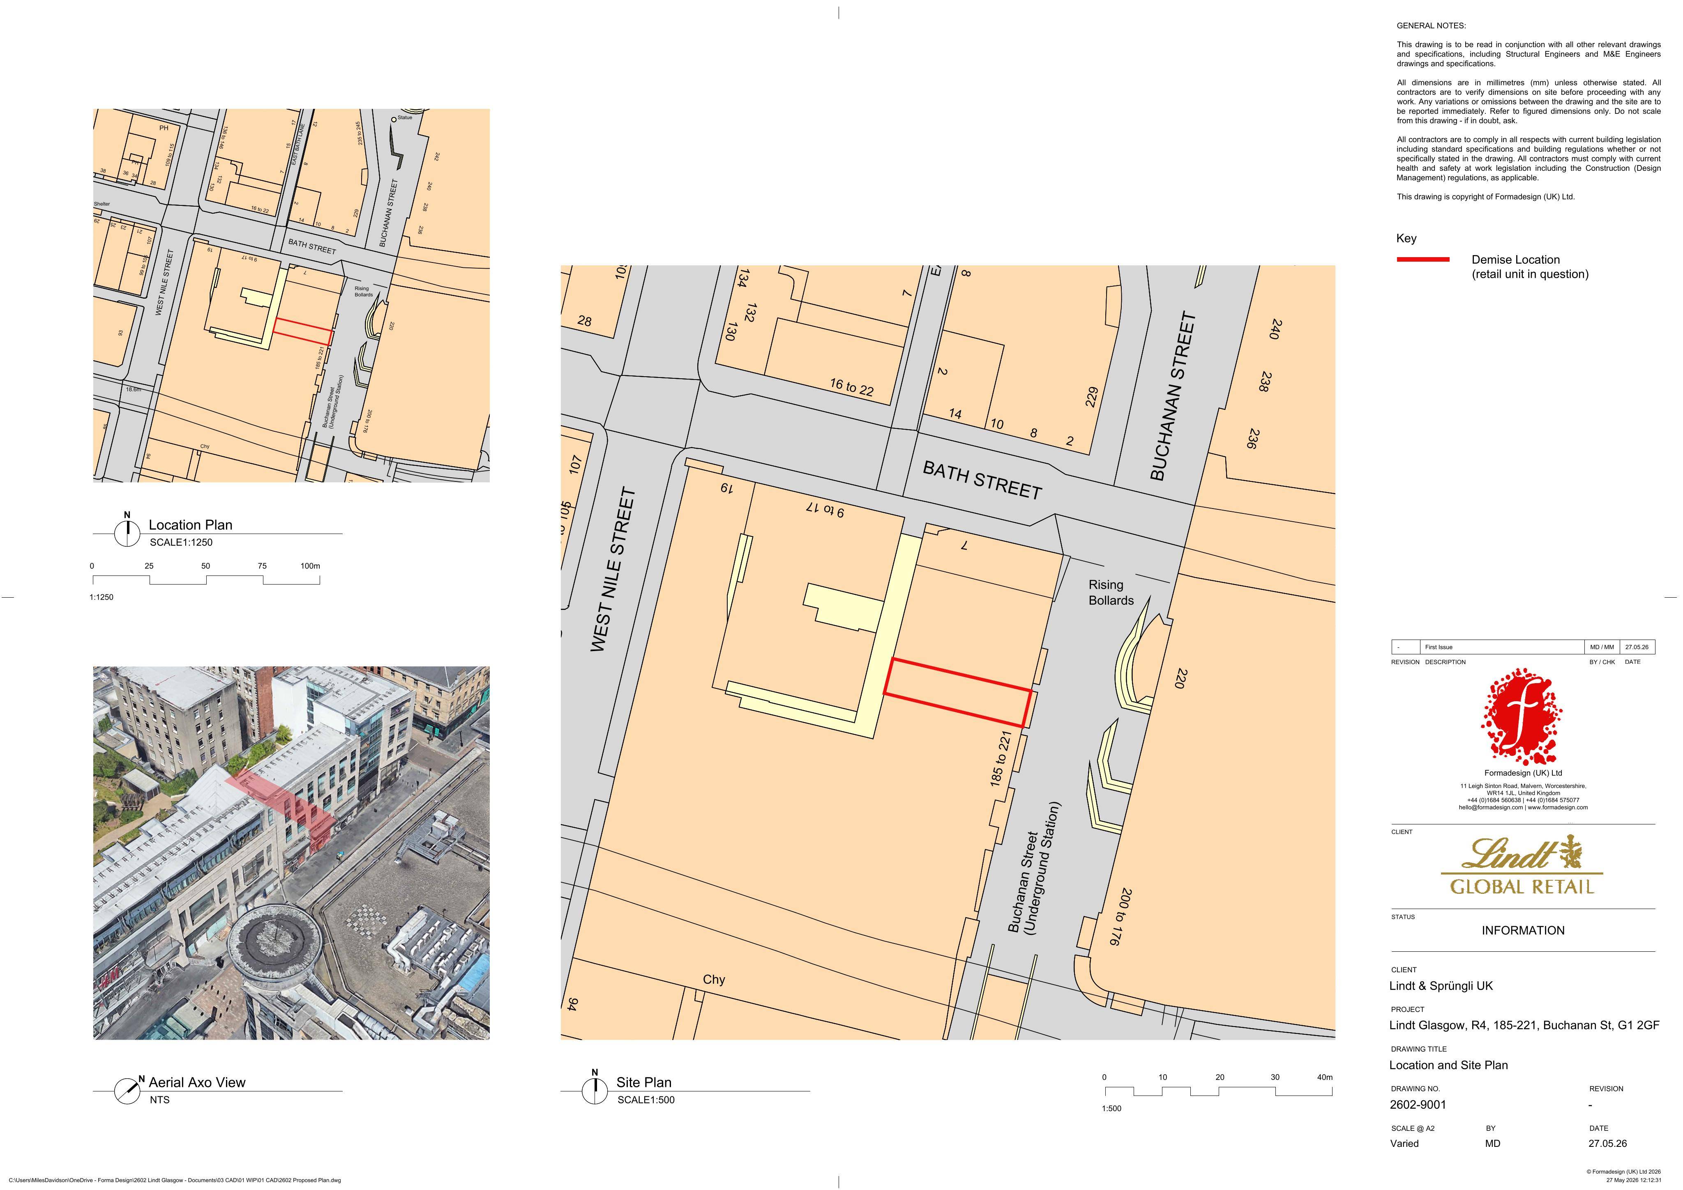Click the 'Chy' label in the Site Plan
This screenshot has width=1683, height=1190.
point(713,980)
